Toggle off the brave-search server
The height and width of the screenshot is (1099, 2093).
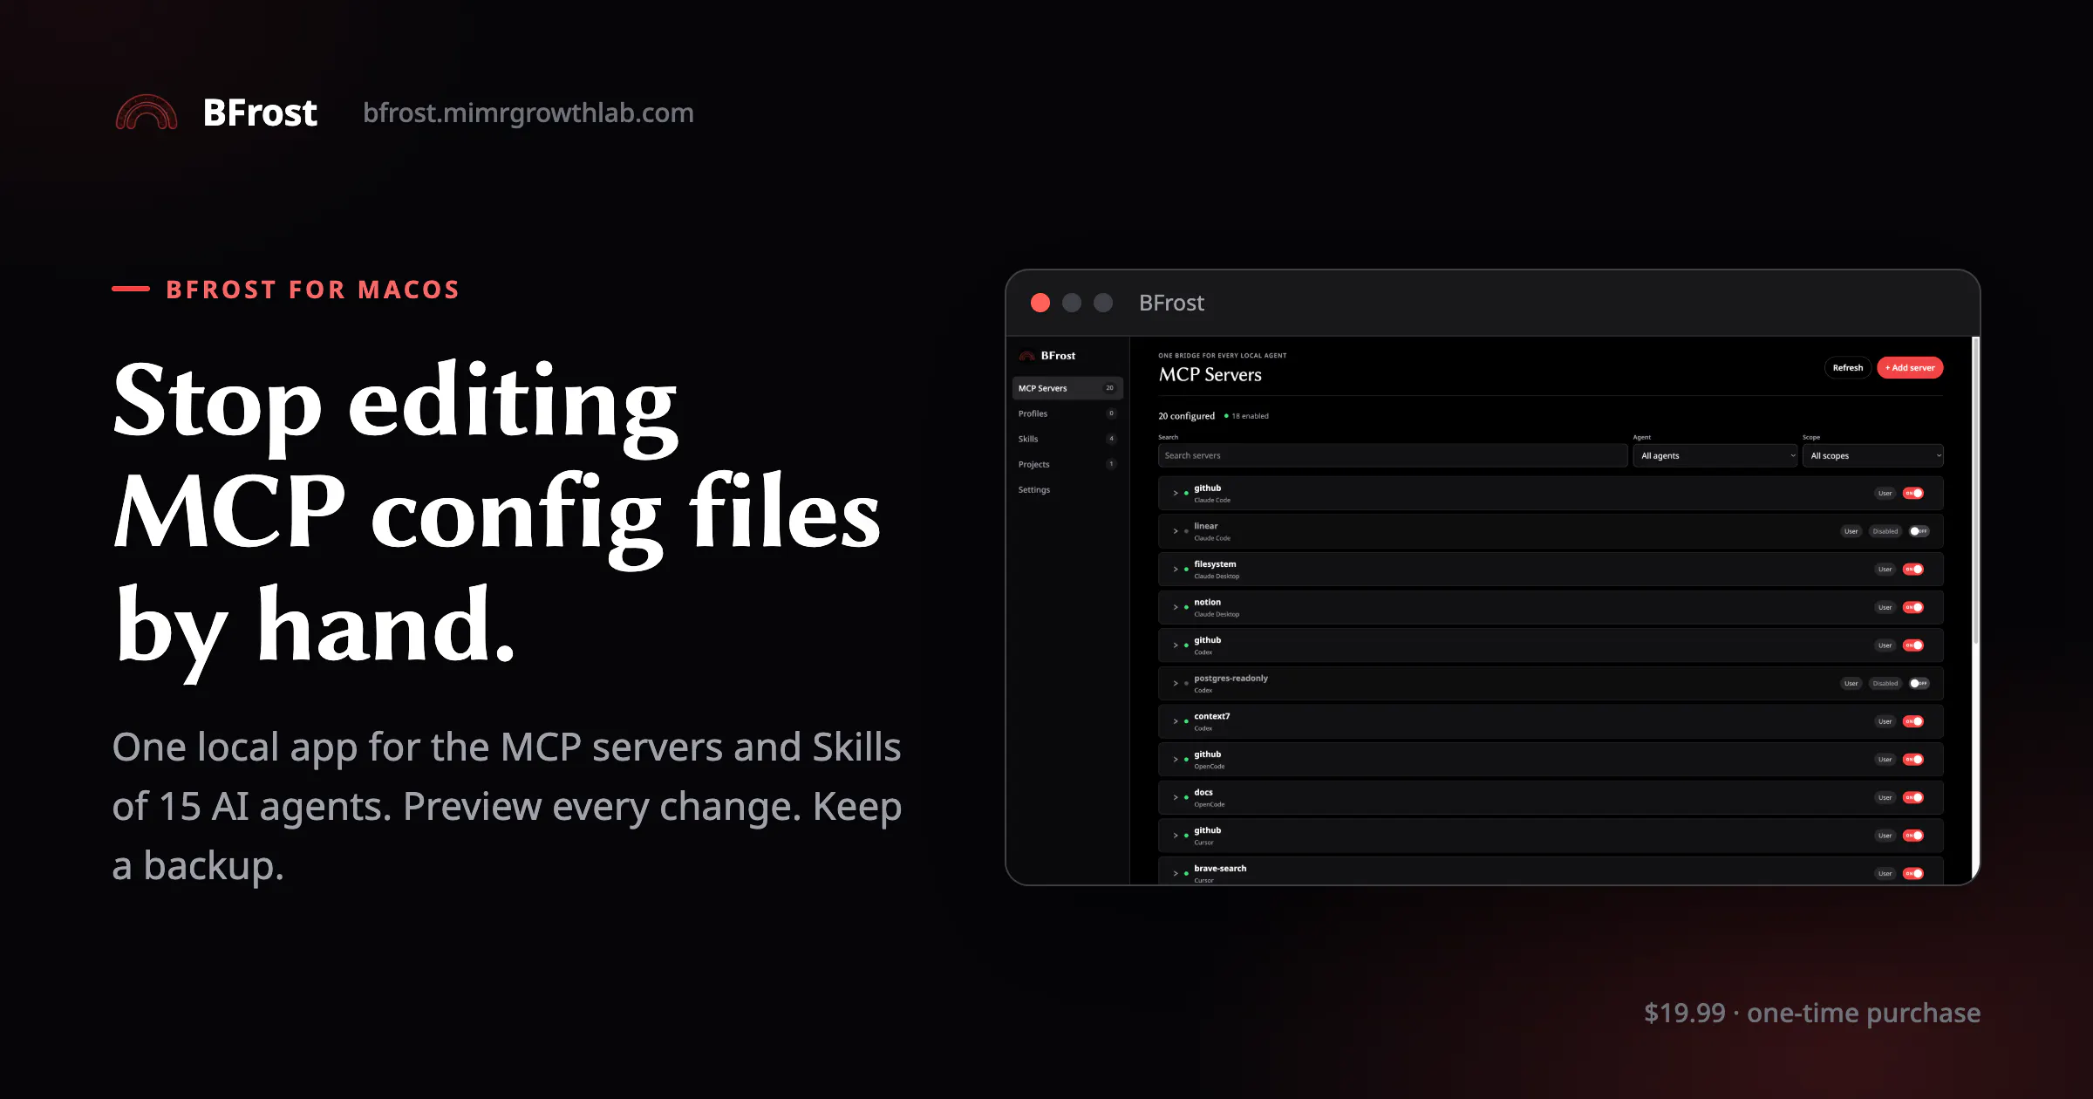(1913, 874)
